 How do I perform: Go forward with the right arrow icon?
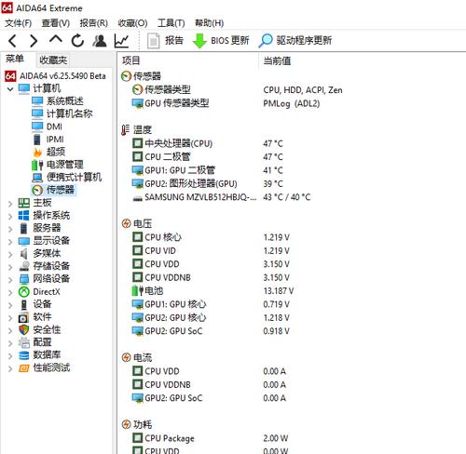tap(34, 41)
